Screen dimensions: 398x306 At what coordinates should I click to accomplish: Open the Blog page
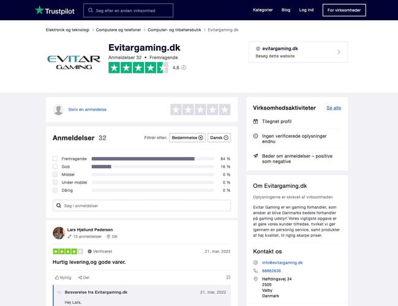pyautogui.click(x=286, y=10)
